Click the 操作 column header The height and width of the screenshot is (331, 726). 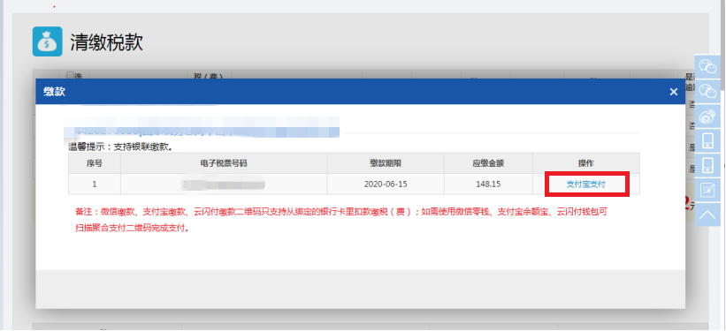point(585,163)
